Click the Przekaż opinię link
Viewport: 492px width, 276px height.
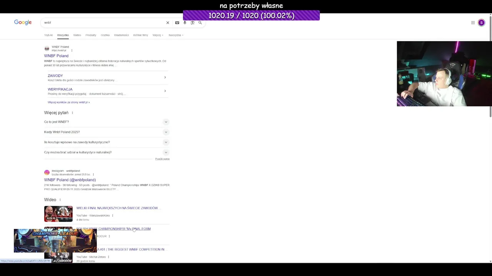click(x=162, y=159)
